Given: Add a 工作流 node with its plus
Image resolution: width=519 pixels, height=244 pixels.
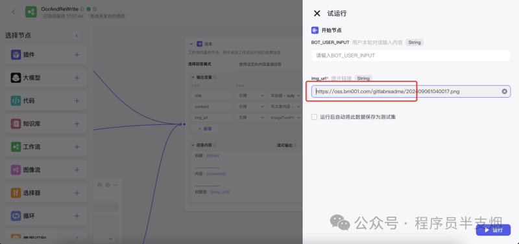Looking at the screenshot, I should [x=77, y=147].
